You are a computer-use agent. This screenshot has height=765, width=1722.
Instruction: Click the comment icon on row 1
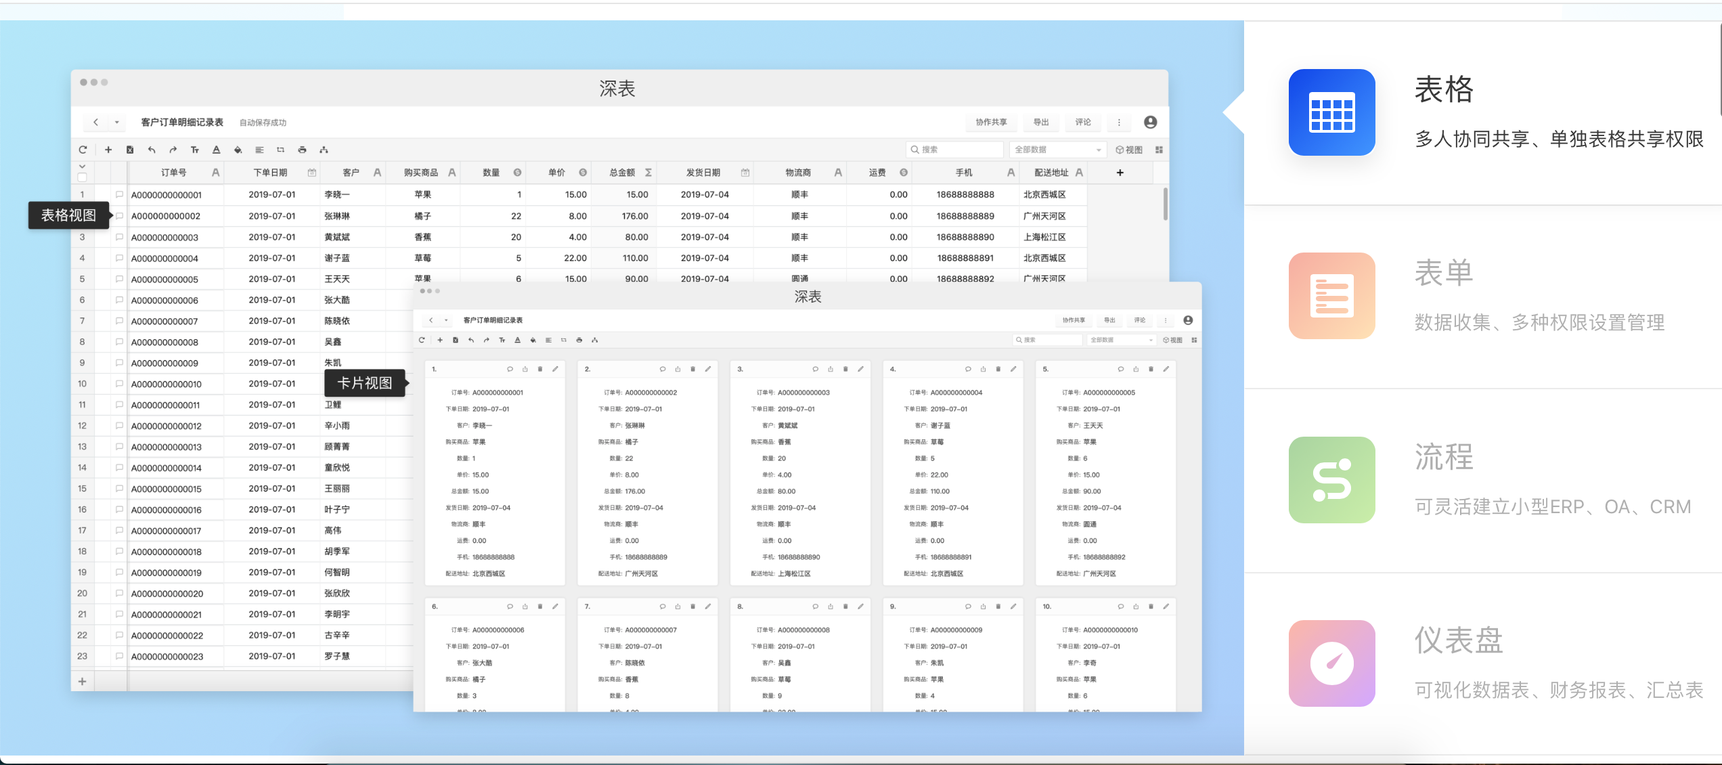point(119,194)
